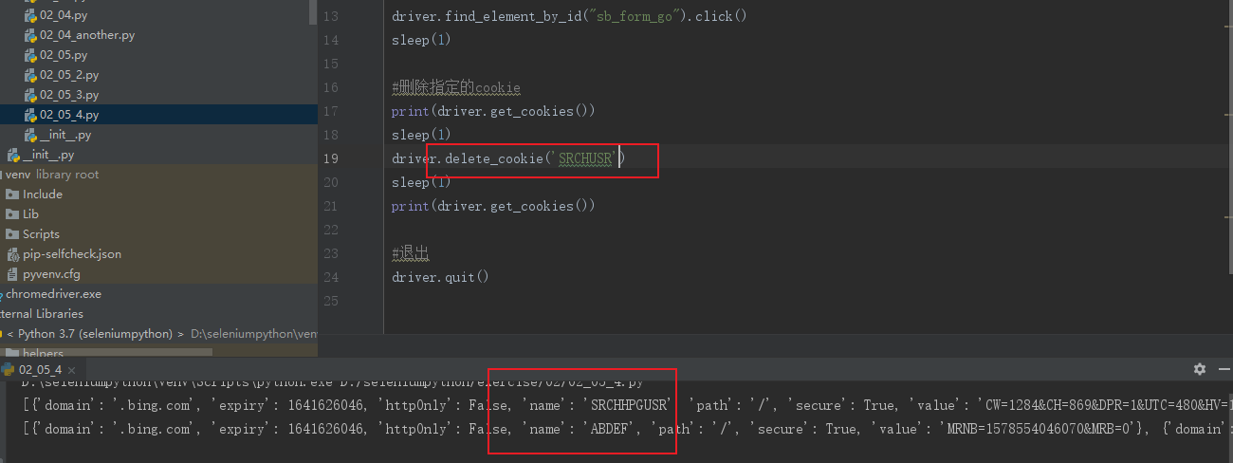Screen dimensions: 1233x463
Task: Hide the Run panel with the minimize icon
Action: point(1224,369)
